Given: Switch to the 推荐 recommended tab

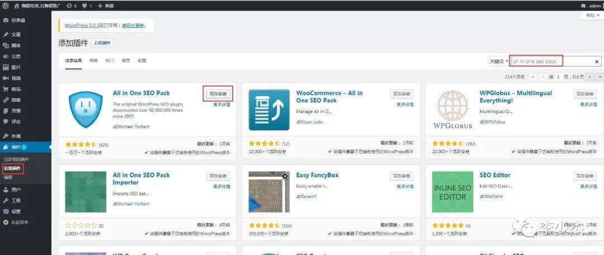Looking at the screenshot, I should pos(126,61).
